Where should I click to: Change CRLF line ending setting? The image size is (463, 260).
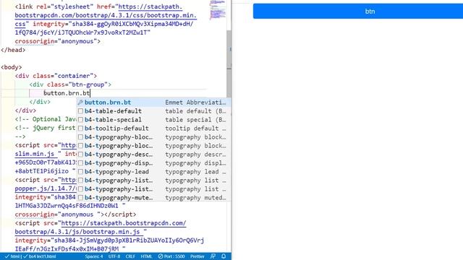(x=130, y=256)
